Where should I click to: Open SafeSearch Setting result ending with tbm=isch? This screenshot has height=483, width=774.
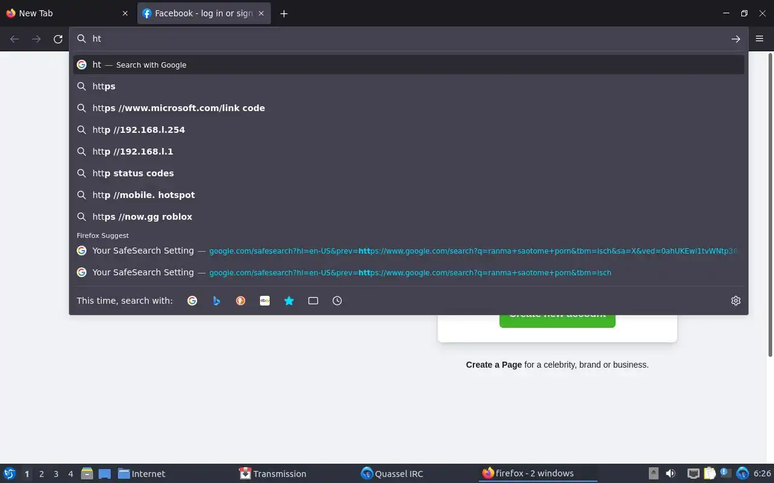click(409, 272)
